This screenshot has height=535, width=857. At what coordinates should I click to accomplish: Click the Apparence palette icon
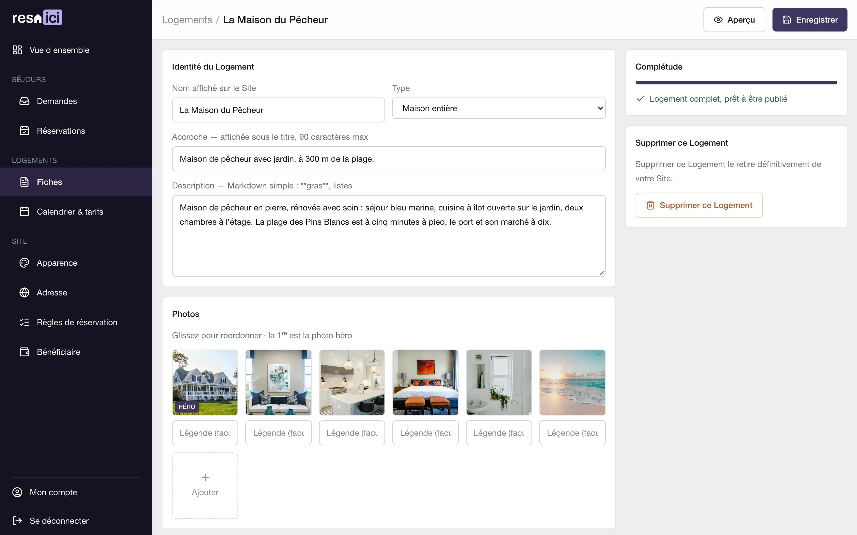coord(24,263)
